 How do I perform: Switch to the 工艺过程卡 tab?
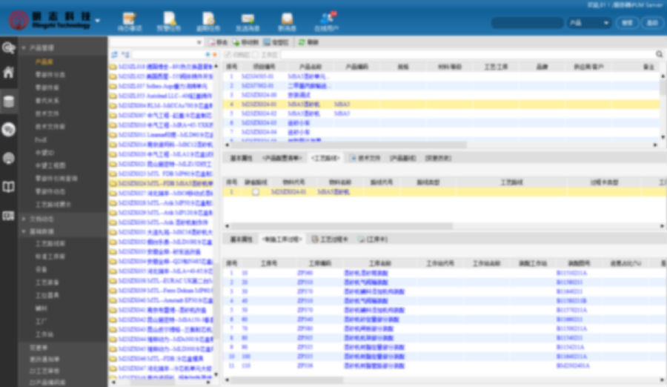[330, 239]
